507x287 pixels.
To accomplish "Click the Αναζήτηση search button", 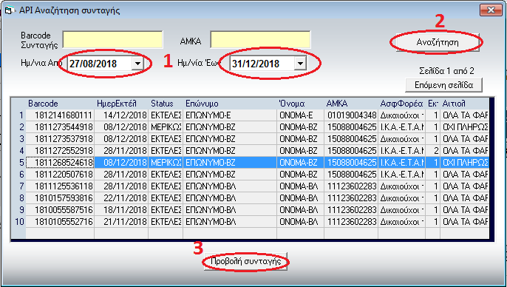I will pos(438,42).
